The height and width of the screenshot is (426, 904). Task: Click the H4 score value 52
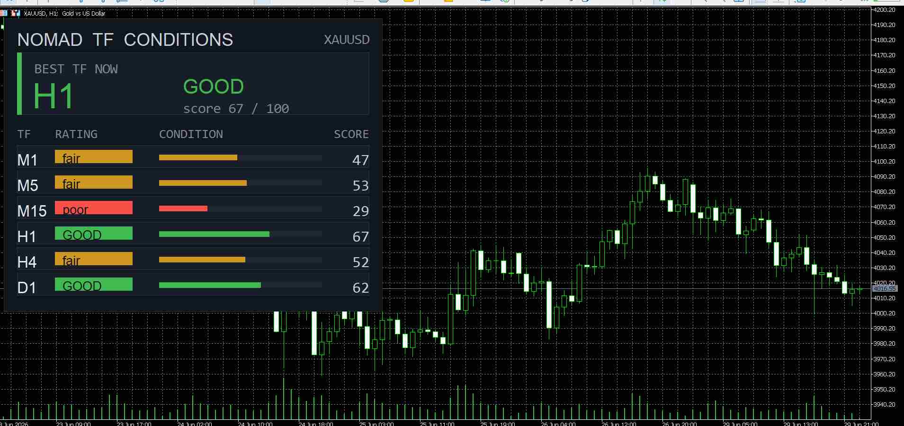360,262
